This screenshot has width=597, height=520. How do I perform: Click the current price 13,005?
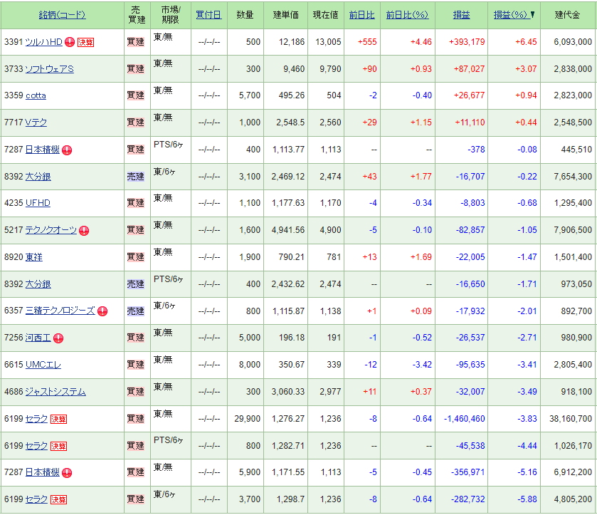pos(328,42)
